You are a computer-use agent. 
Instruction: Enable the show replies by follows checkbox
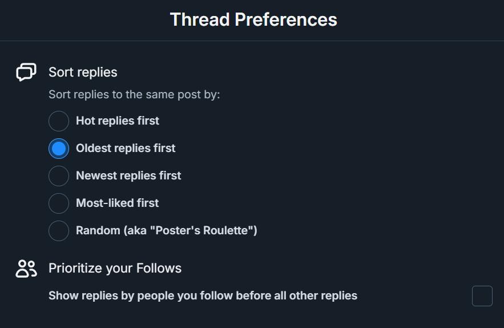tap(482, 296)
